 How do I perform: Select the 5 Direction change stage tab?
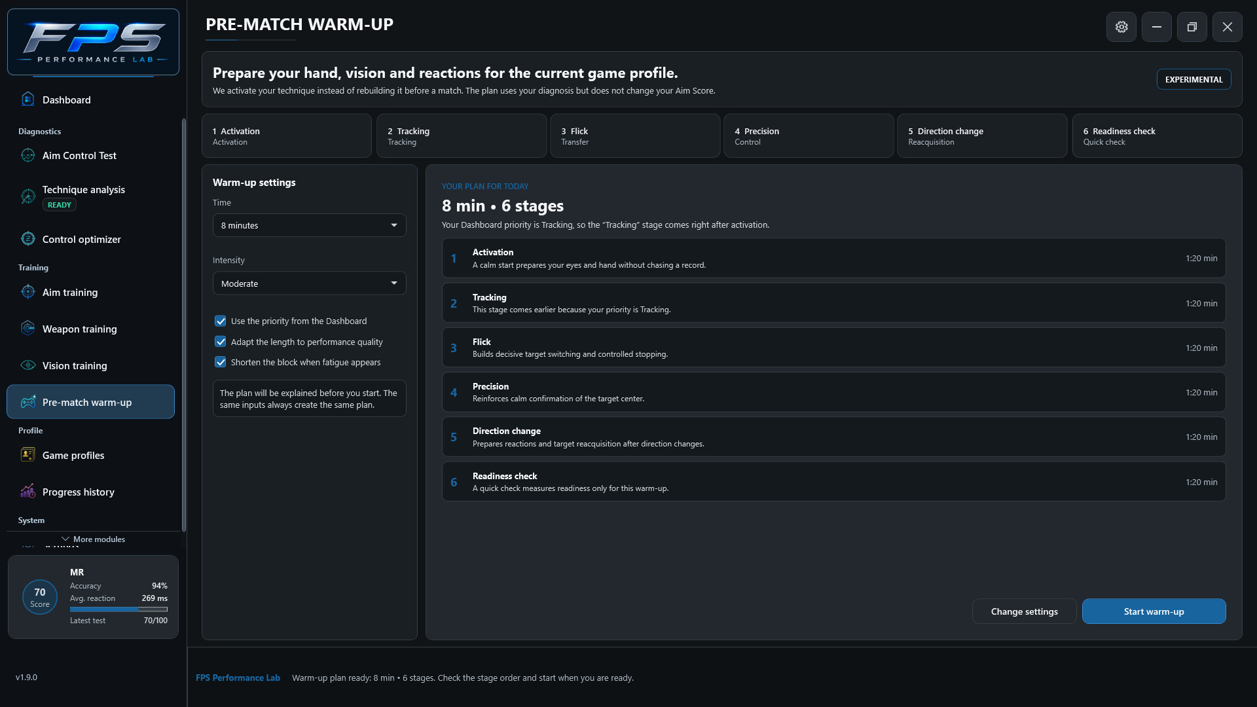[982, 136]
